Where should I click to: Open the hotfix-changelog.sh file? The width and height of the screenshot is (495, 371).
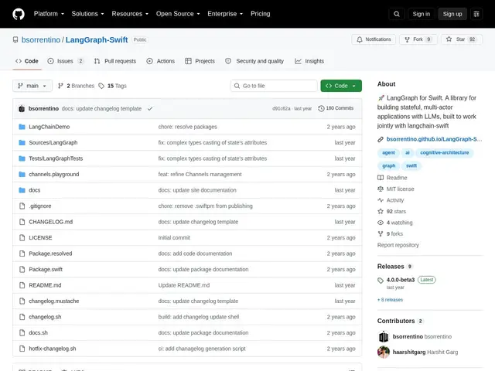tap(53, 349)
